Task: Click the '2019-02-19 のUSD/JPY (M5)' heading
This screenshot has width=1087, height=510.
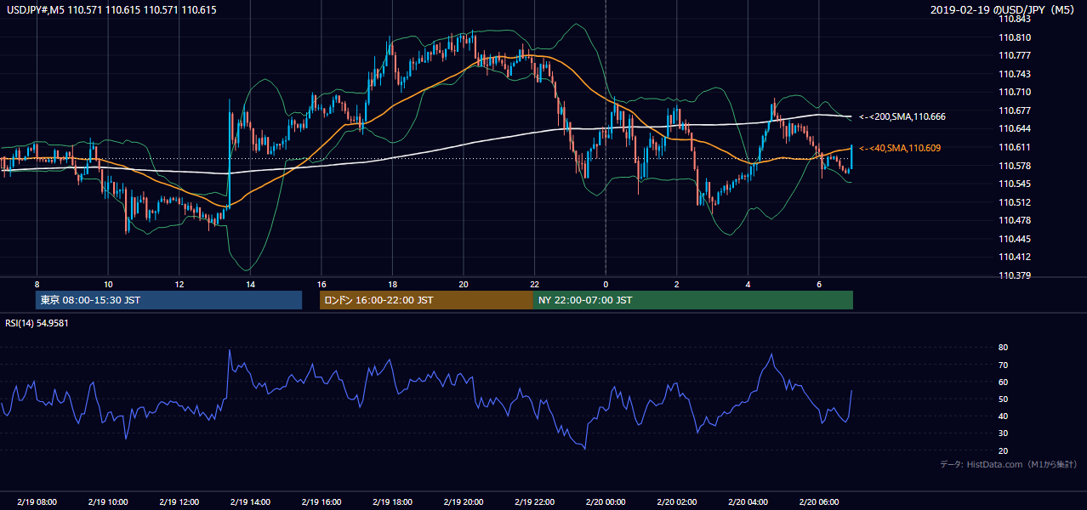Action: 1002,10
